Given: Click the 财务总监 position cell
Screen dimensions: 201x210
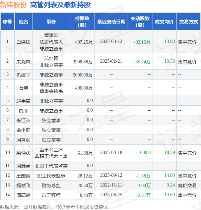Looking at the screenshot, I should click(x=51, y=186).
